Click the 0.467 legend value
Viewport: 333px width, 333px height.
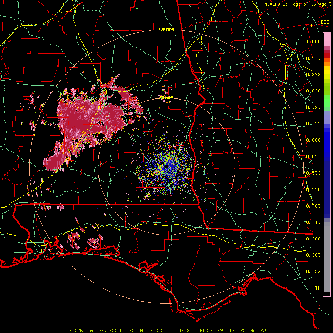coord(313,206)
